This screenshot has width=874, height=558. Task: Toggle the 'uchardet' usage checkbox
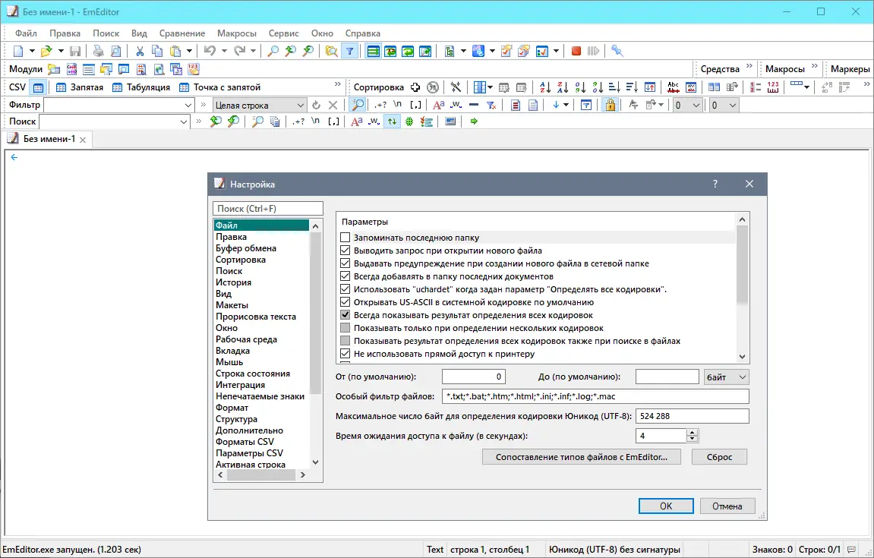345,289
